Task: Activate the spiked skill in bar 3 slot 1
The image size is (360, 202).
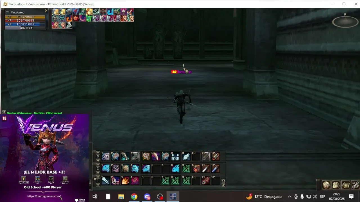Action: coord(106,156)
